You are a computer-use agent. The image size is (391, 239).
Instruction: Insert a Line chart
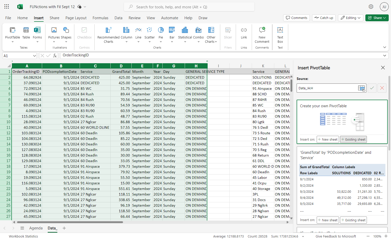coord(138,35)
